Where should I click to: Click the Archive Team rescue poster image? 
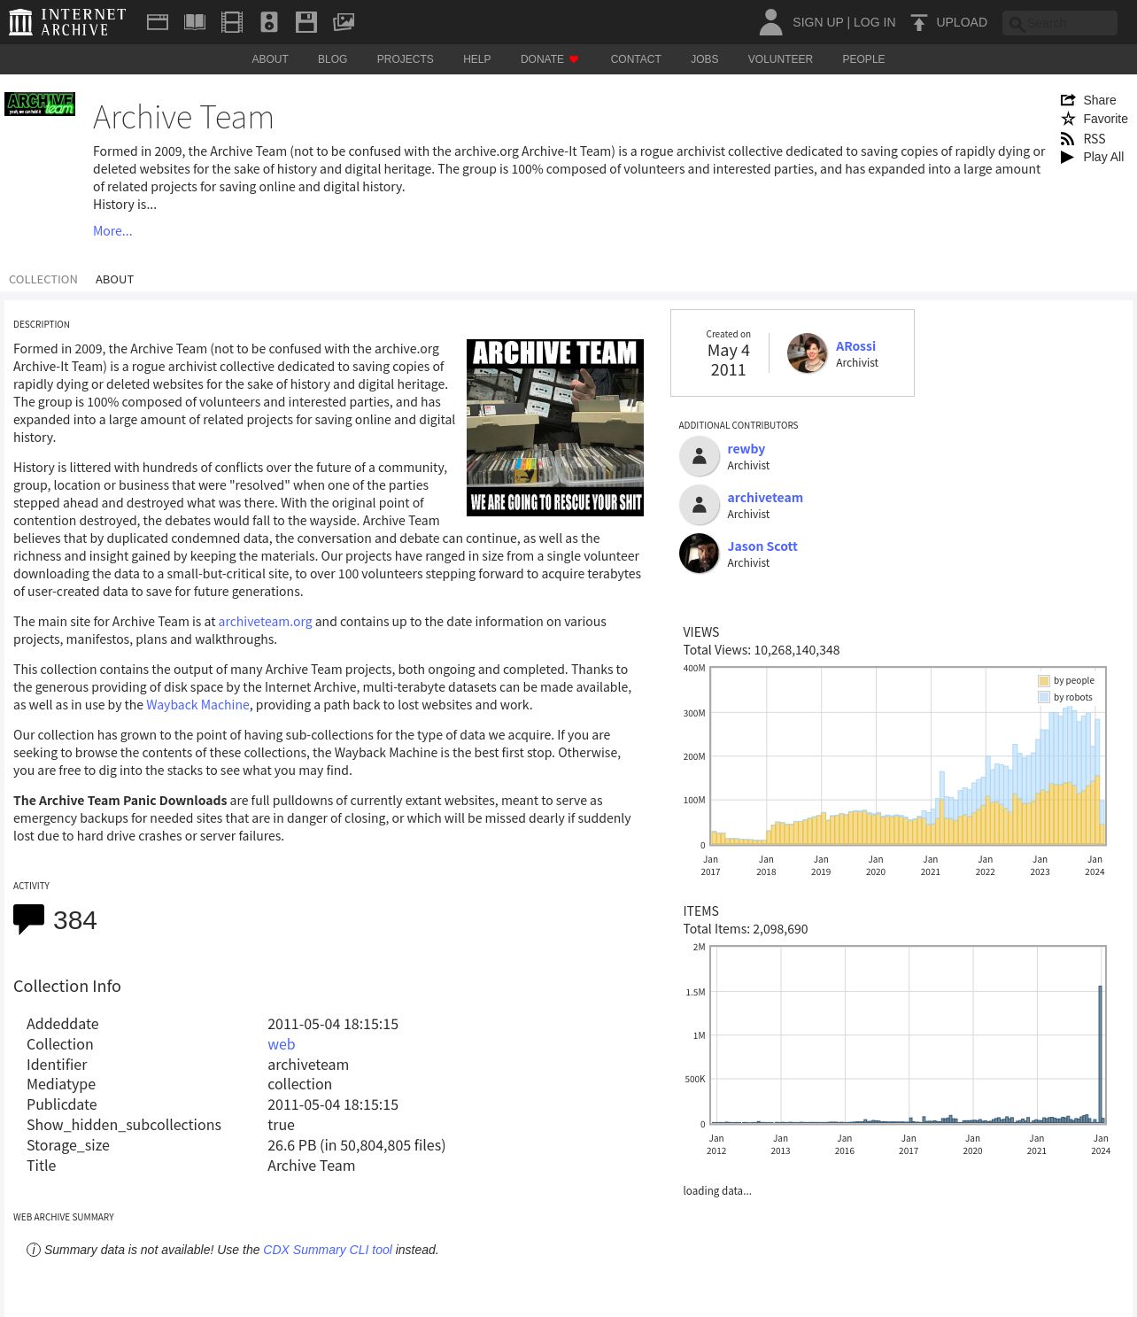pos(555,428)
